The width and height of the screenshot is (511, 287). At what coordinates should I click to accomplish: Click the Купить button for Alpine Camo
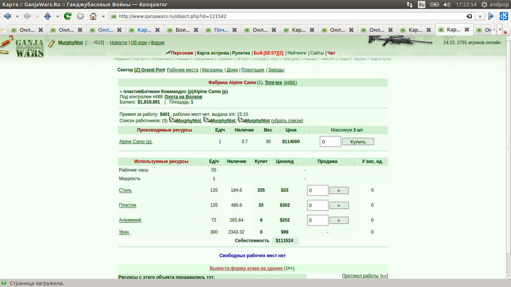[358, 142]
